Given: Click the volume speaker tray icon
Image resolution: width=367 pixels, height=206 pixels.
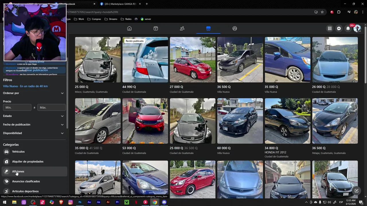Looking at the screenshot, I should pyautogui.click(x=329, y=202).
